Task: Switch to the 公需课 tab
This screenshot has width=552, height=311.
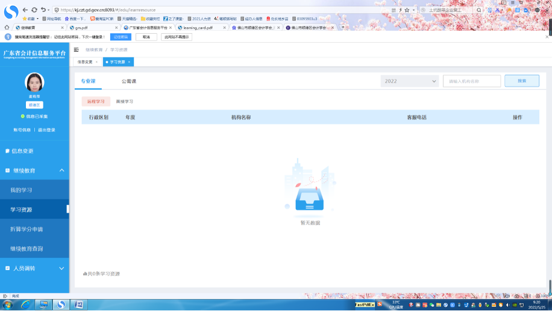Action: coord(129,81)
